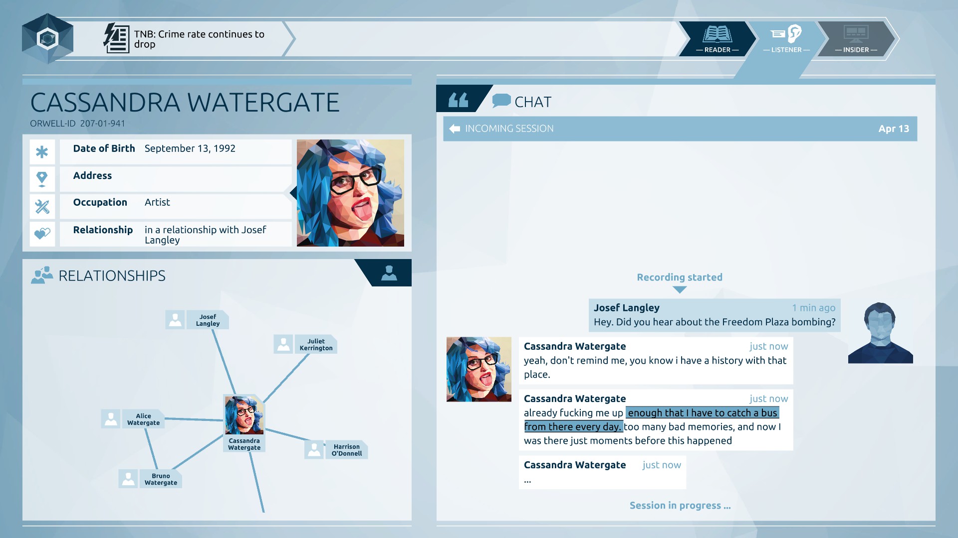The height and width of the screenshot is (538, 958).
Task: Select the Juliet Kerrington relationship node
Action: (x=305, y=344)
